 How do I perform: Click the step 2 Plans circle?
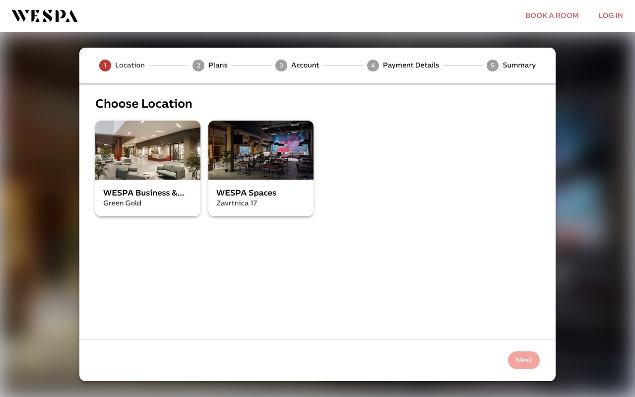pos(198,65)
